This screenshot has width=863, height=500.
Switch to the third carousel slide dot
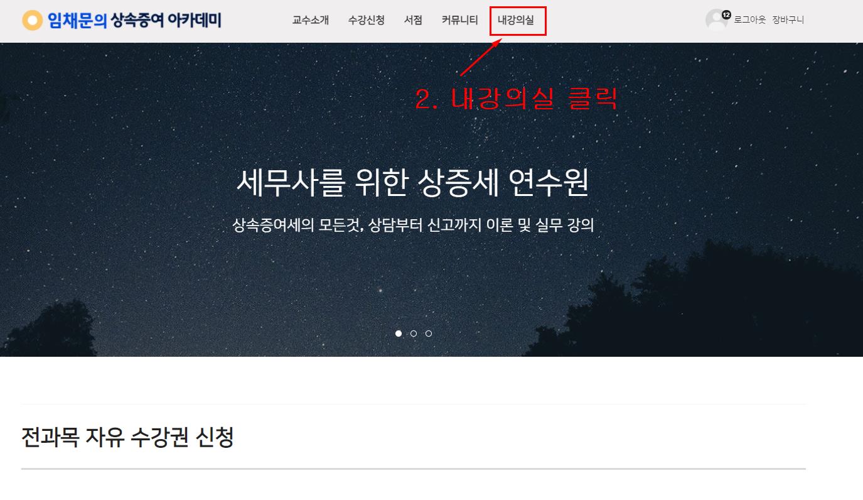pyautogui.click(x=429, y=334)
